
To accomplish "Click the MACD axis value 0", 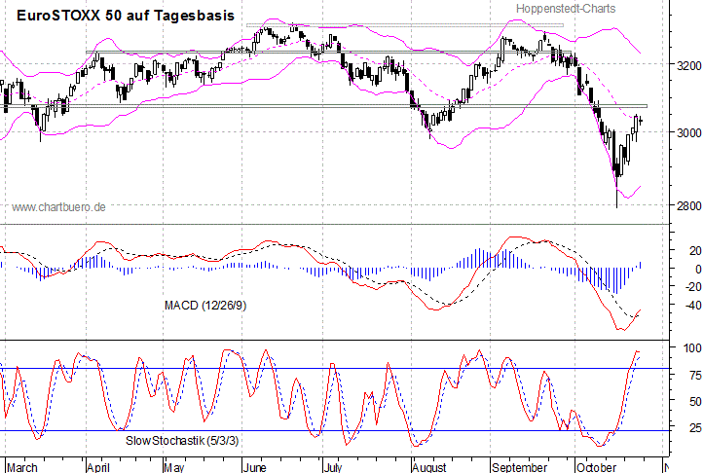I will click(698, 269).
